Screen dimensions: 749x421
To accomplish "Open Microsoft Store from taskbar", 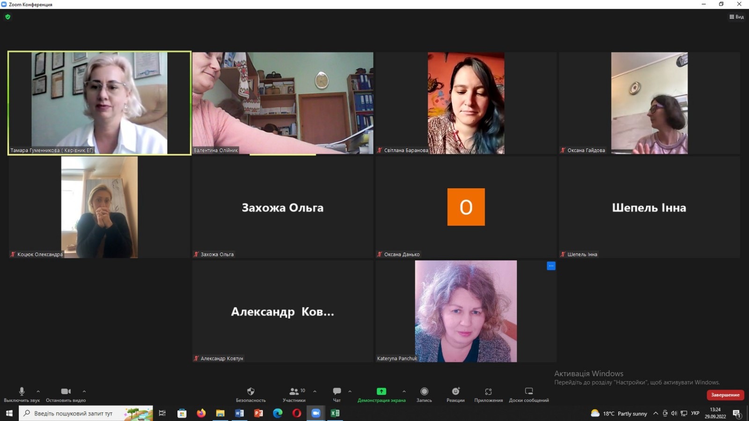I will [x=182, y=413].
